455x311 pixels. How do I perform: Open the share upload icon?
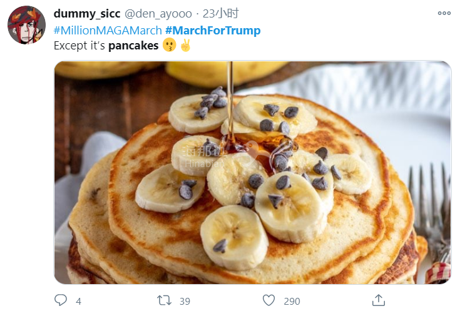pyautogui.click(x=379, y=300)
